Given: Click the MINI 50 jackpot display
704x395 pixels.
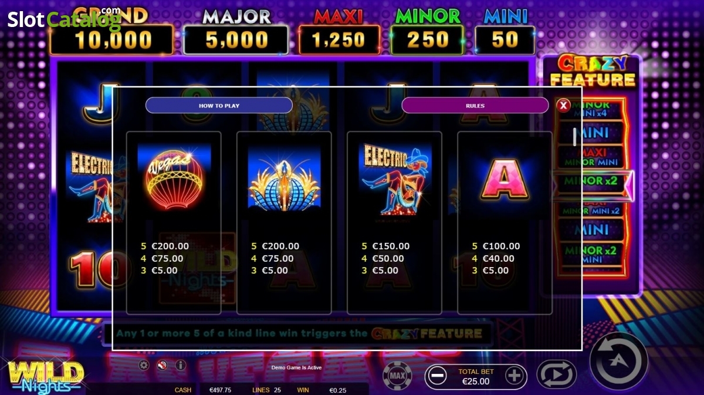Looking at the screenshot, I should pyautogui.click(x=505, y=32).
